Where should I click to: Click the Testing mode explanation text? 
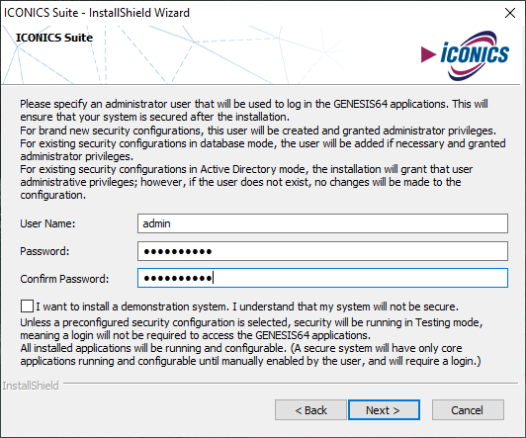251,328
